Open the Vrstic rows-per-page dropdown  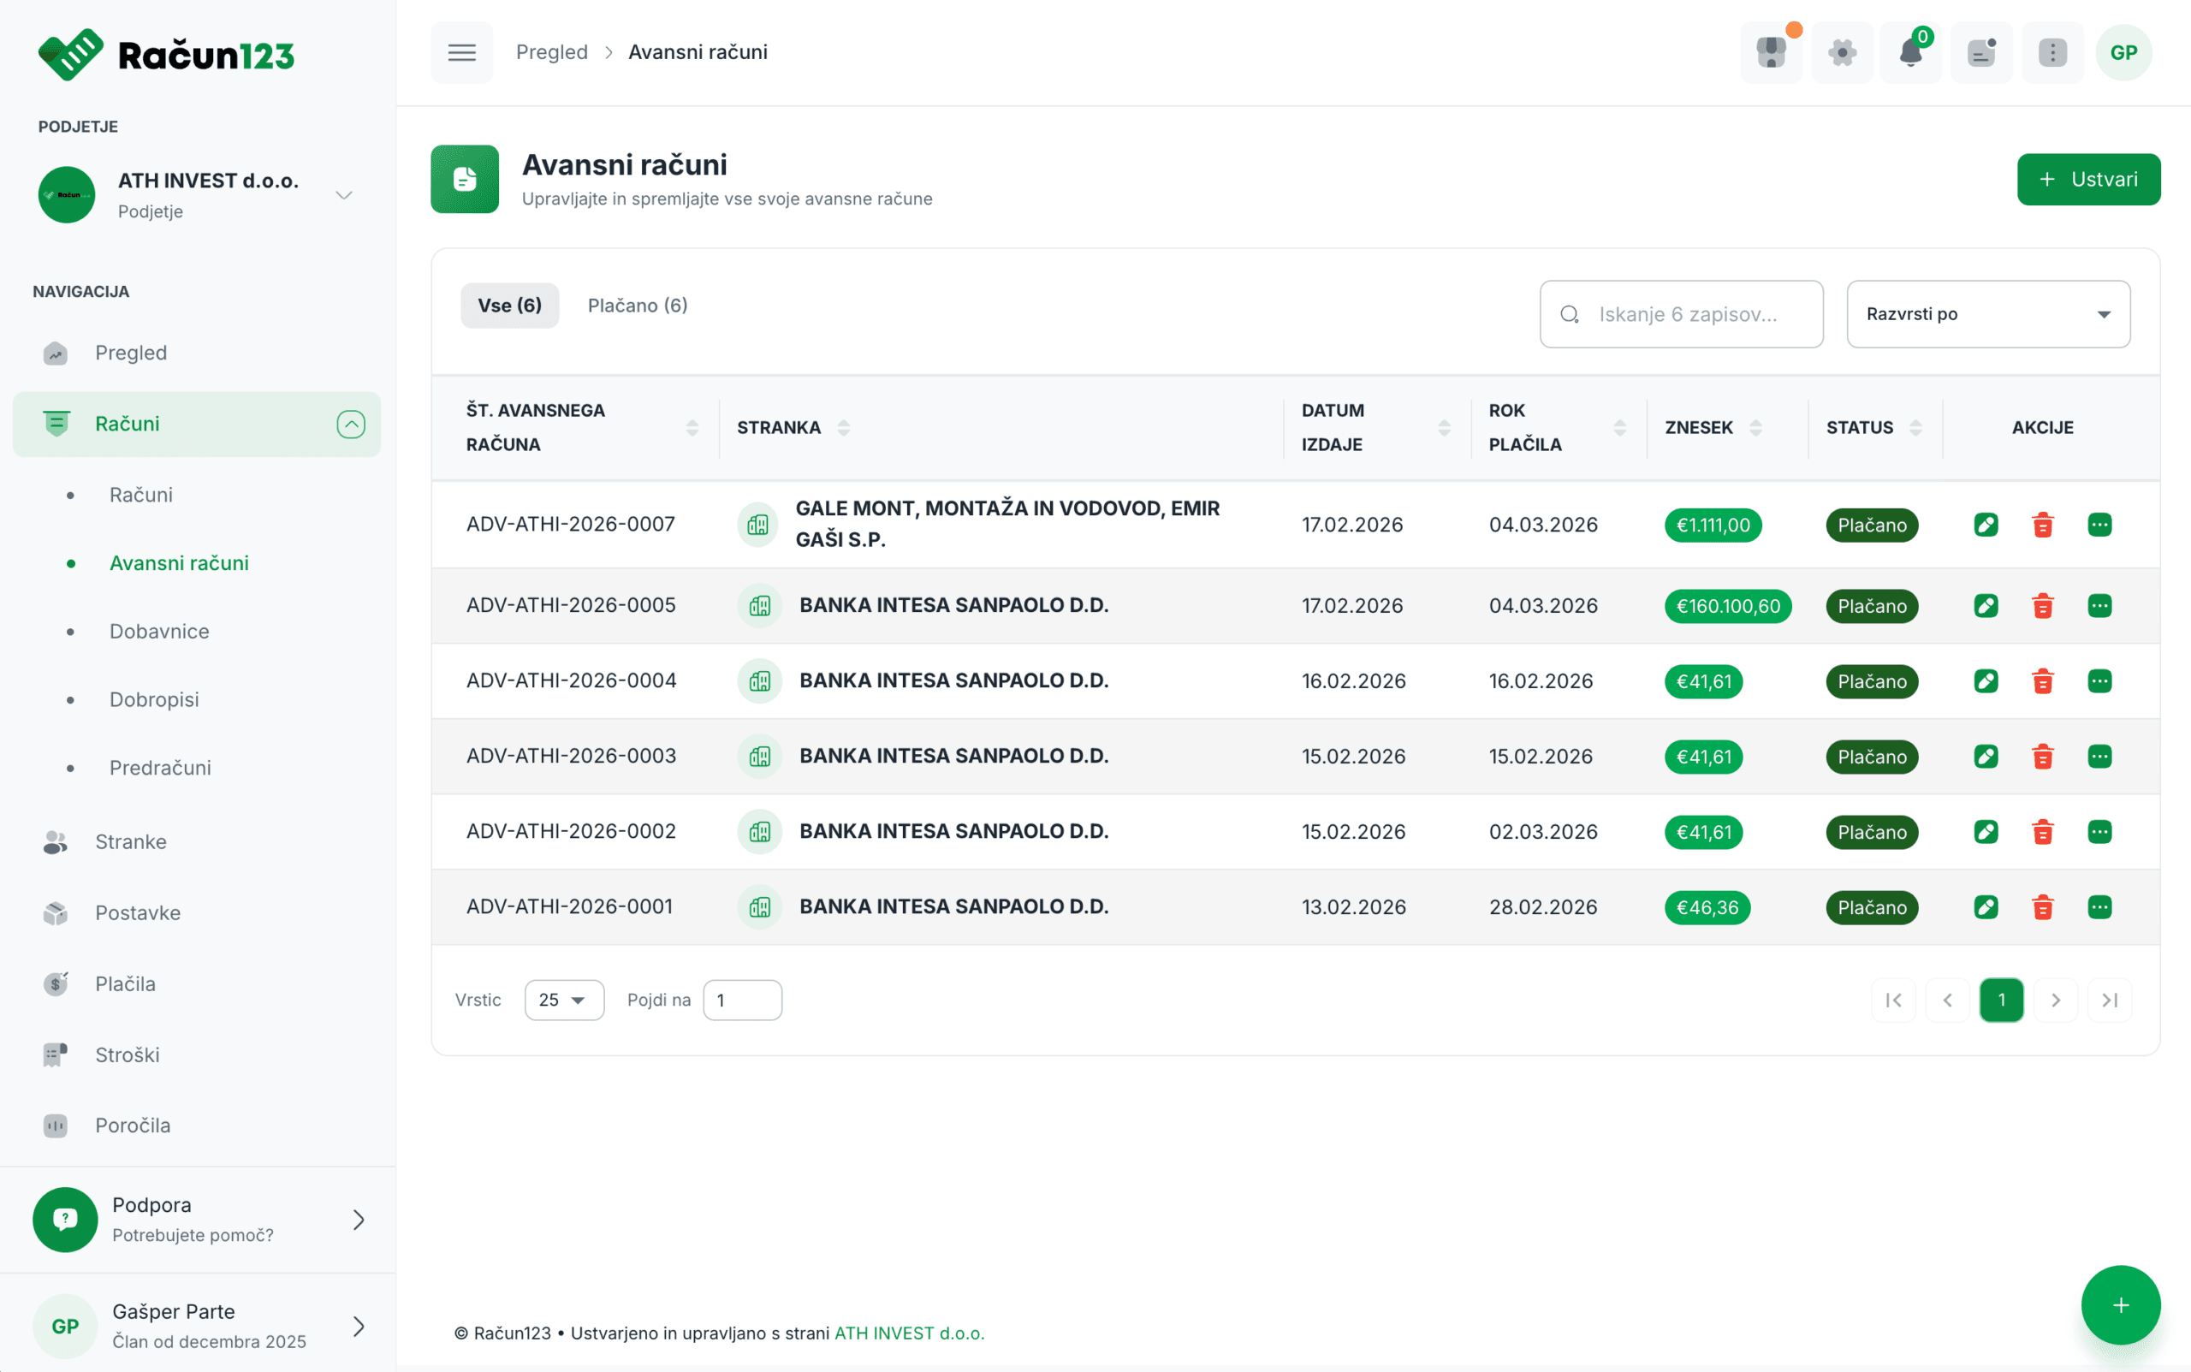point(563,1000)
